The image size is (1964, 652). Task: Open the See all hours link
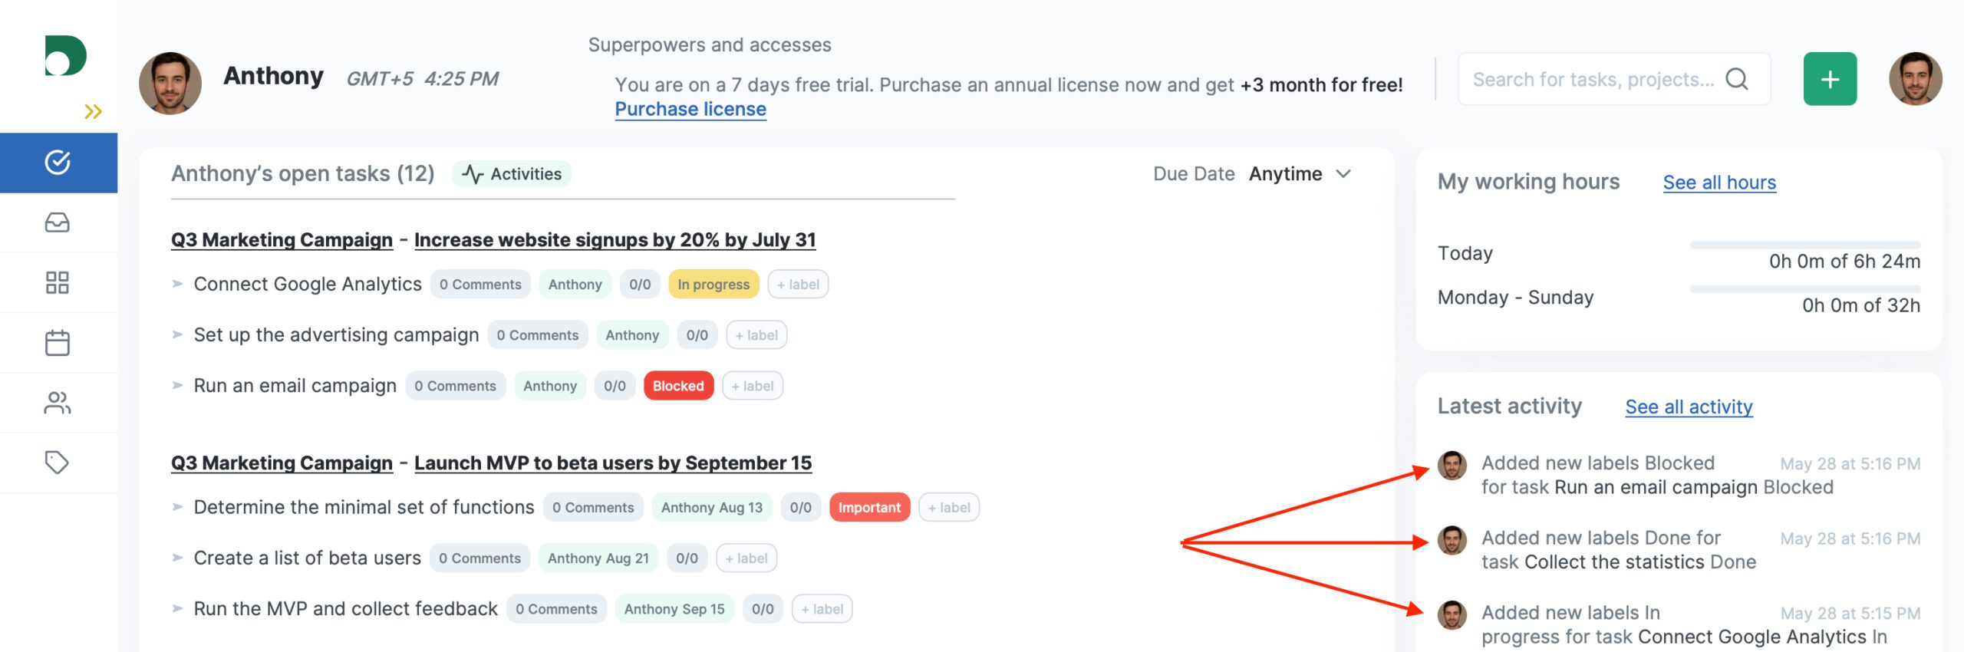(x=1719, y=183)
